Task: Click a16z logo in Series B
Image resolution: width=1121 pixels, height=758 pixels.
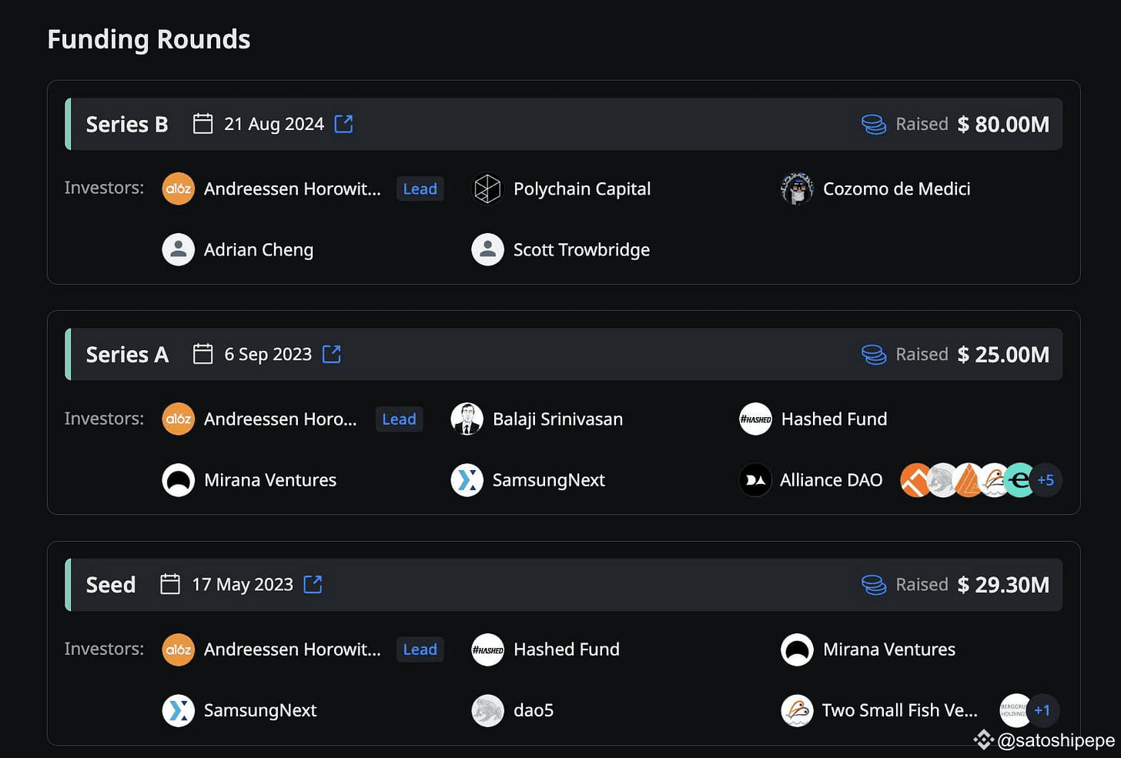Action: pyautogui.click(x=179, y=189)
